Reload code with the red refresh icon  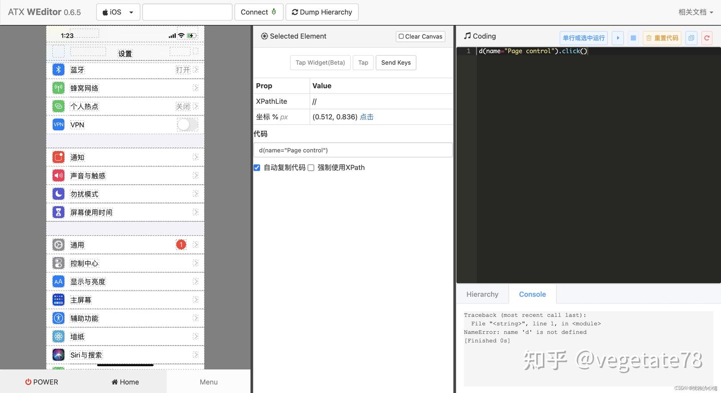706,38
